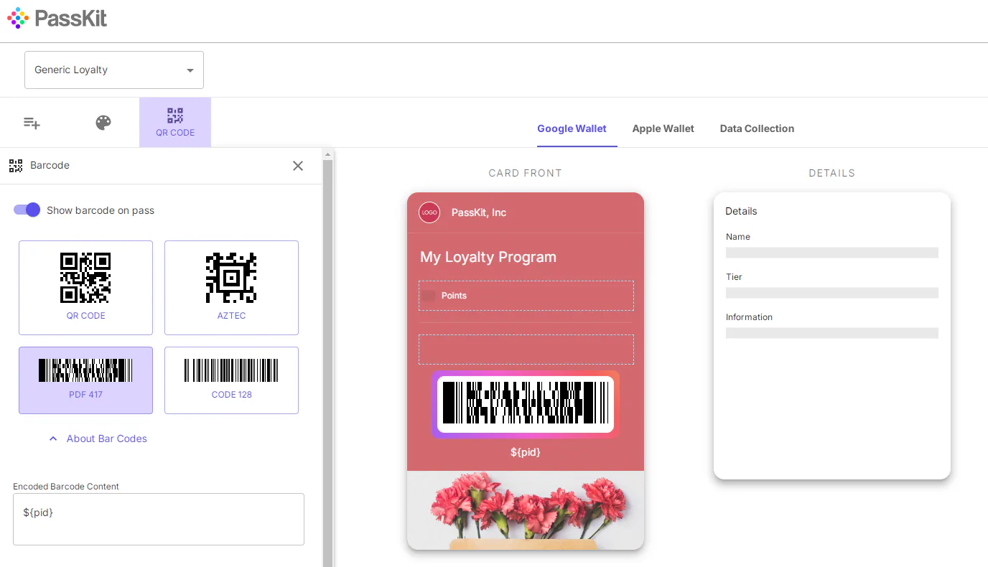Screen dimensions: 988x567
Task: Switch to the Apple Wallet tab
Action: 663,128
